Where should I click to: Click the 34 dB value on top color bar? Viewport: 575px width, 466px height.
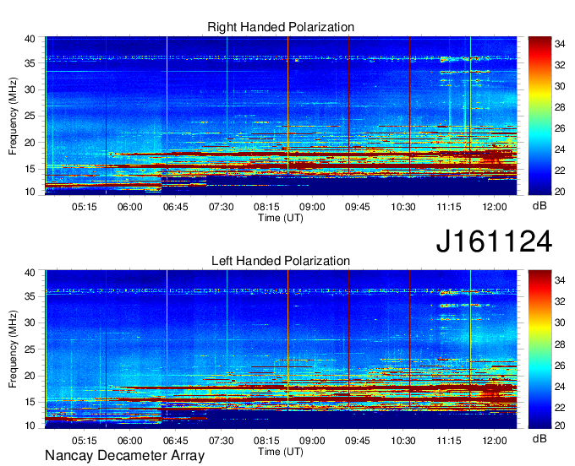(560, 44)
